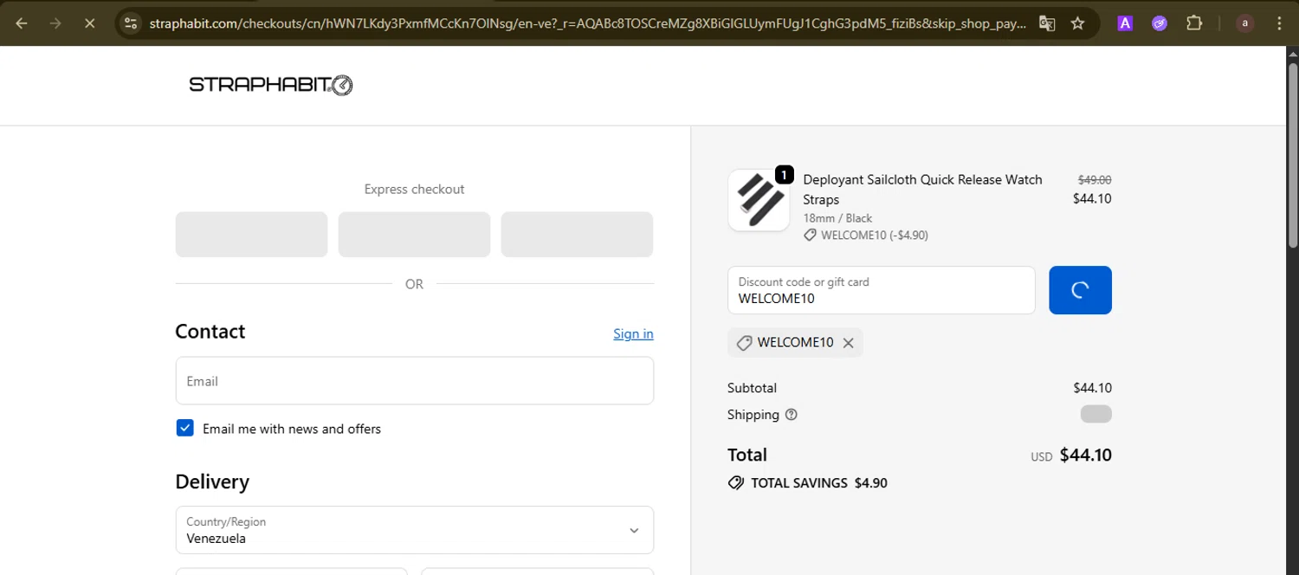Bookmark this page with the star

(x=1078, y=23)
